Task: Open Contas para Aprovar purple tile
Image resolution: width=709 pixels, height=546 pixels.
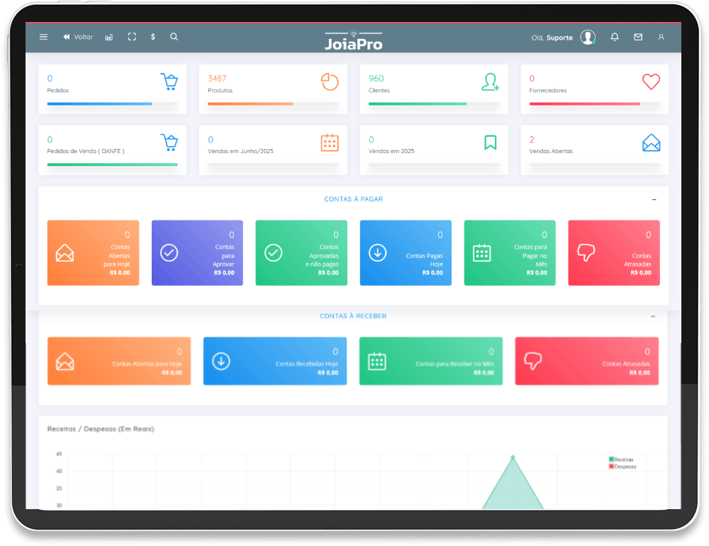Action: click(x=197, y=253)
